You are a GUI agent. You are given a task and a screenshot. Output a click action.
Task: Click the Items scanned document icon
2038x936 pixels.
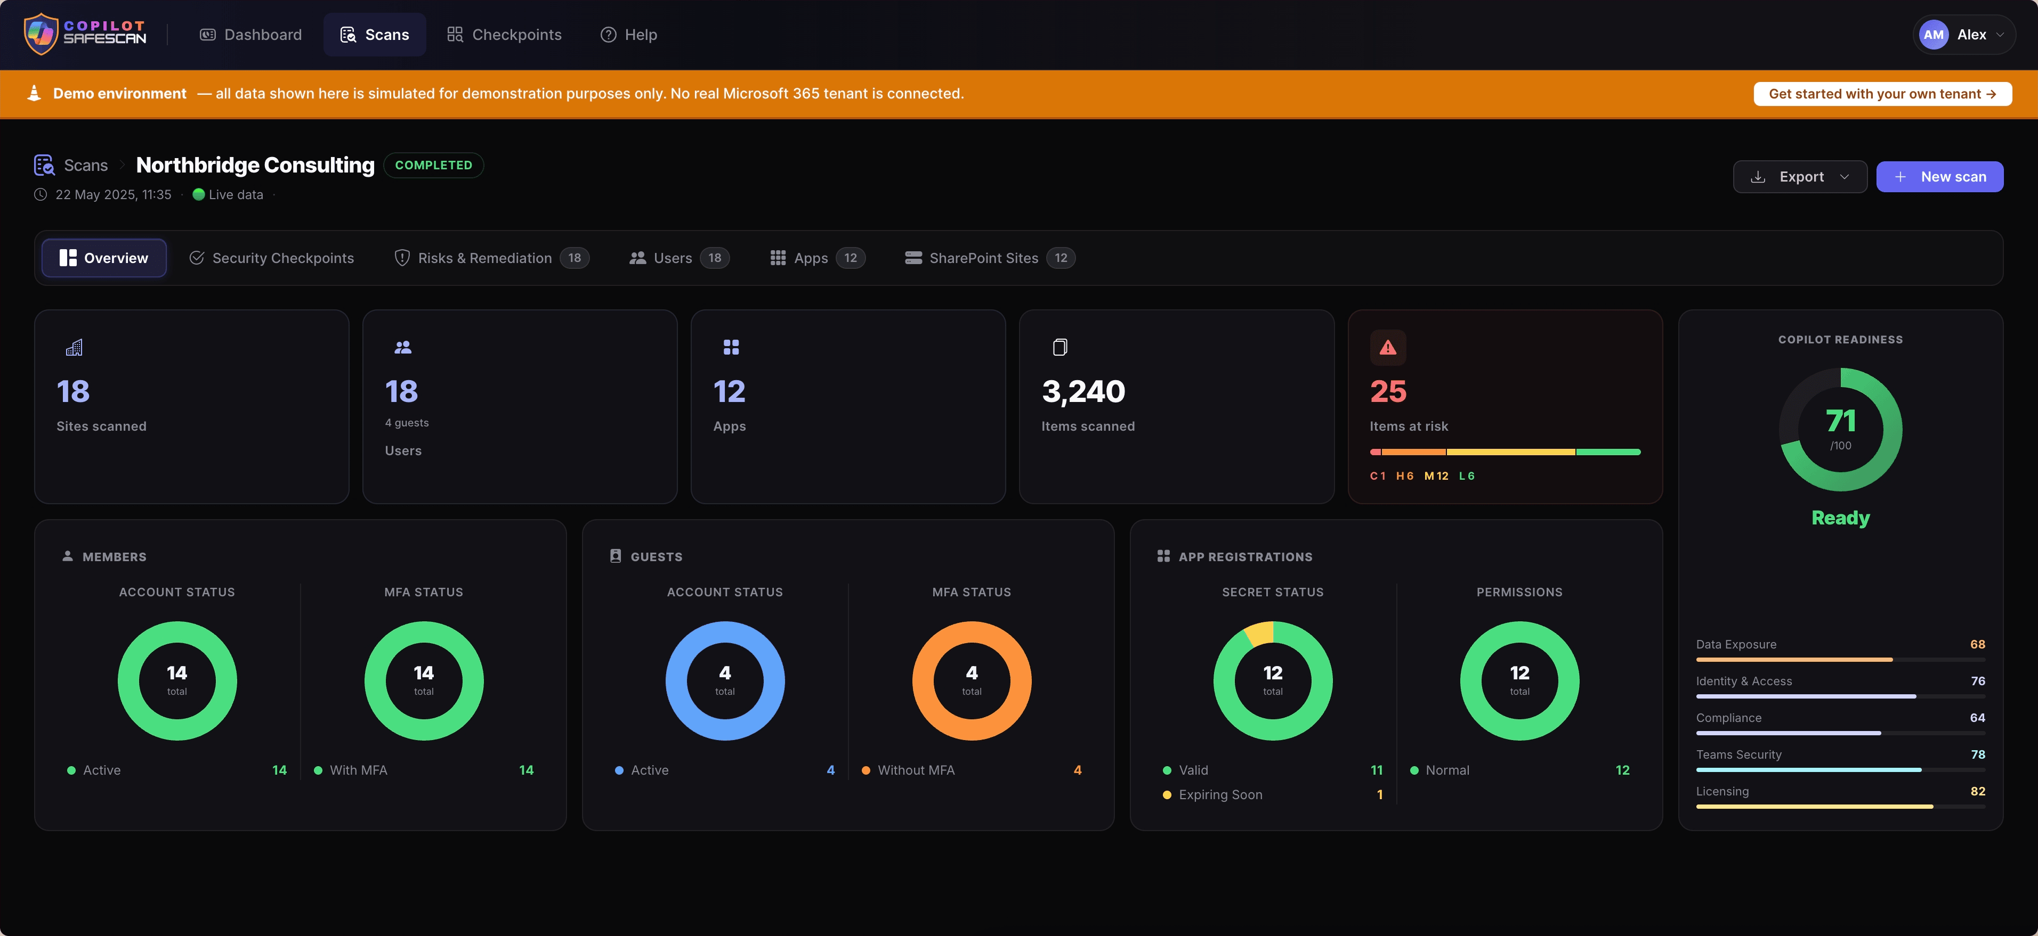point(1060,347)
